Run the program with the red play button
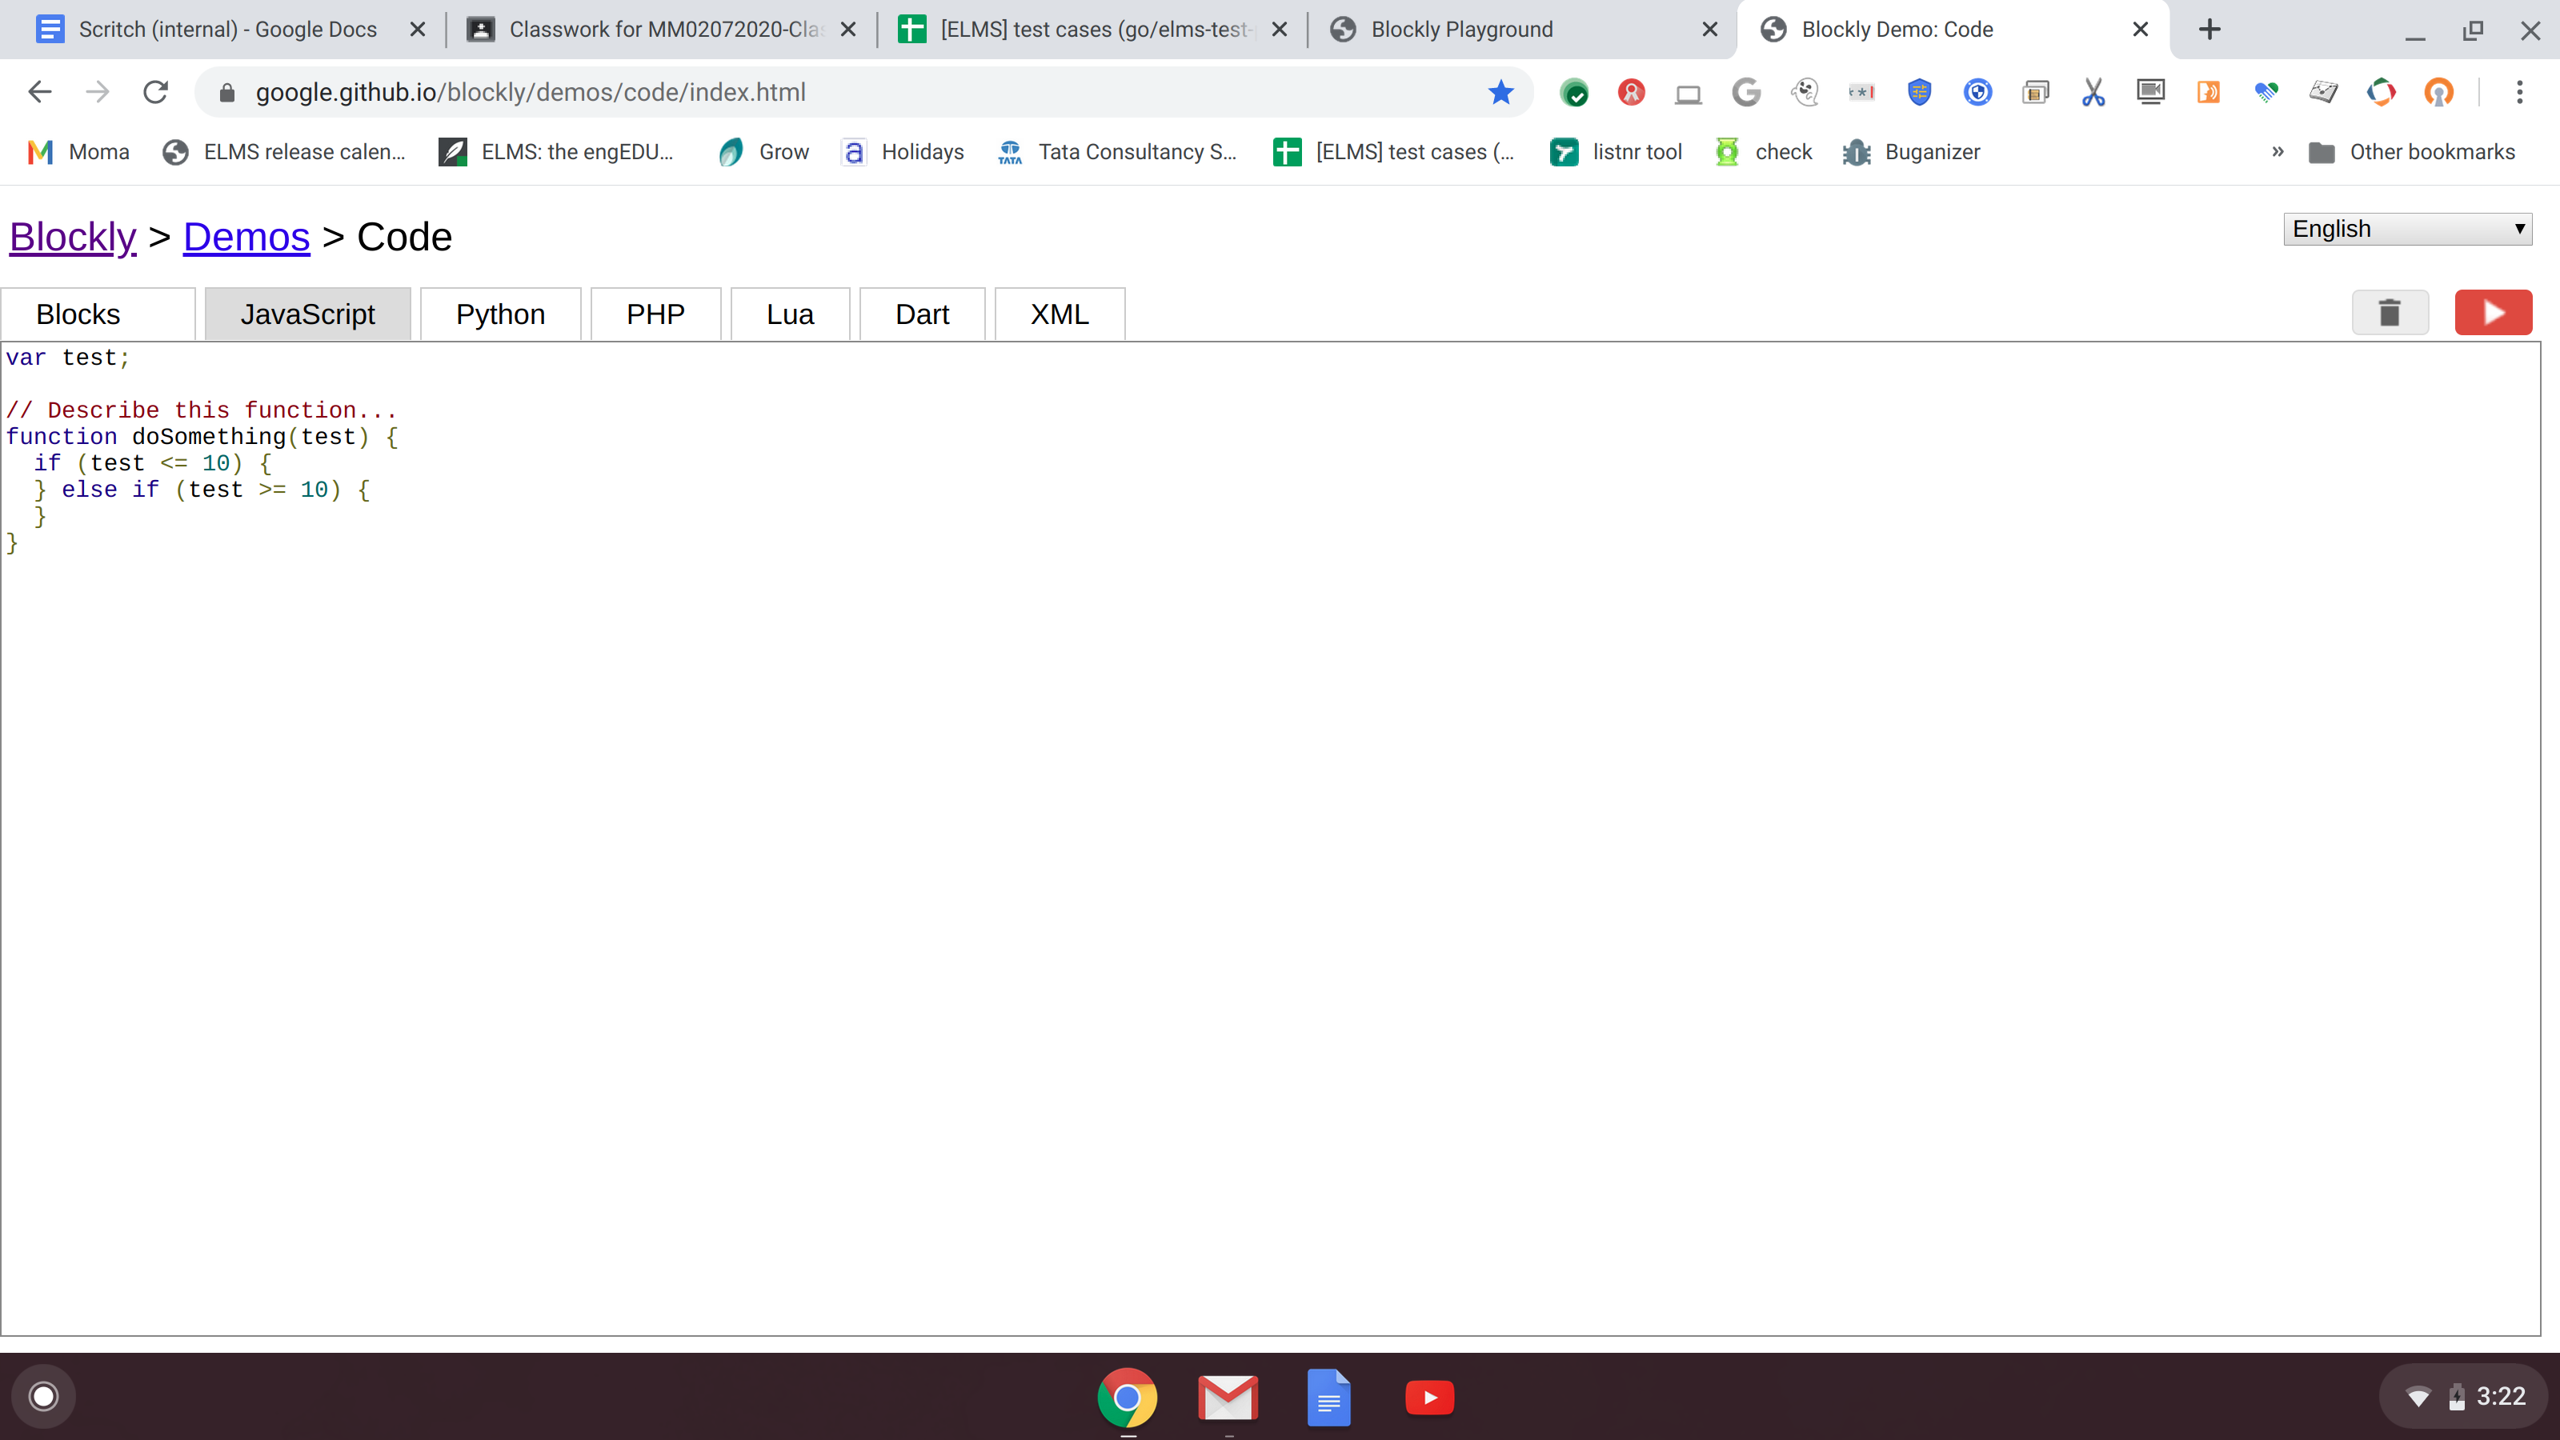Image resolution: width=2560 pixels, height=1440 pixels. 2494,312
